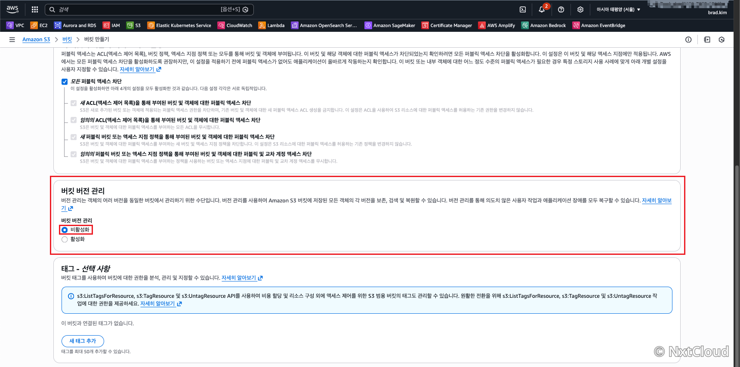Go to 버킷 breadcrumb link
The width and height of the screenshot is (740, 367).
click(x=67, y=40)
